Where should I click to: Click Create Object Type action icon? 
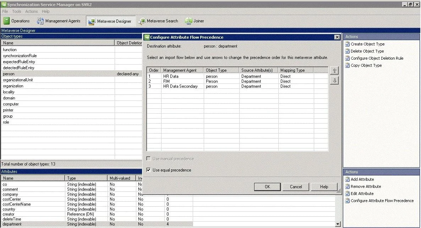348,44
